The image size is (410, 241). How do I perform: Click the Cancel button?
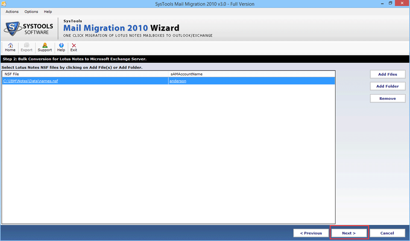[387, 233]
